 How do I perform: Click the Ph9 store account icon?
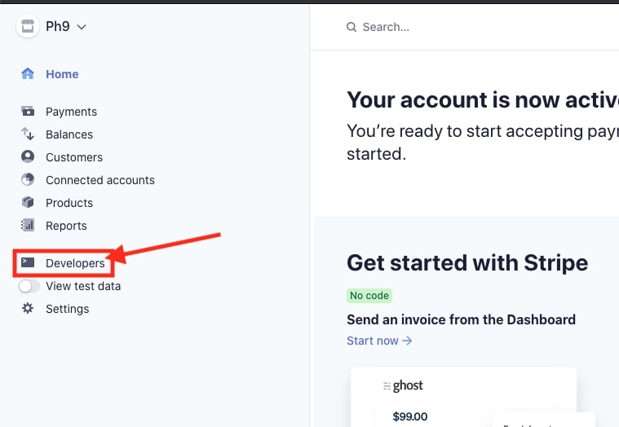point(28,26)
